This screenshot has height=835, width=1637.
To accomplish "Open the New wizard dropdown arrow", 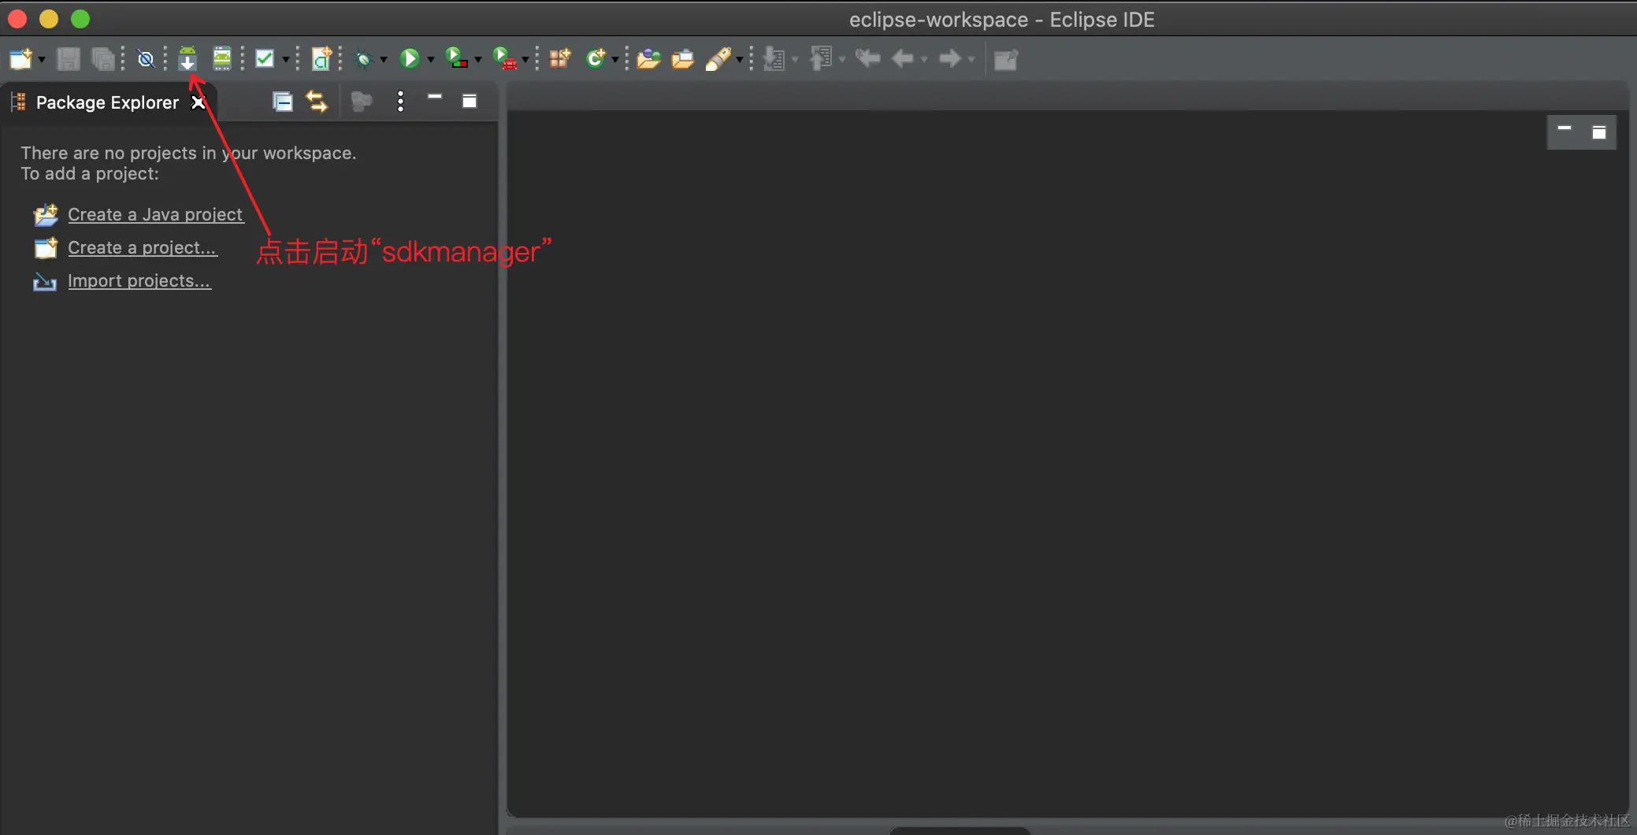I will point(43,58).
